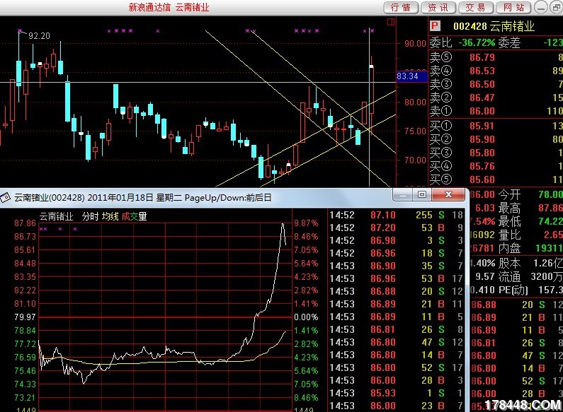This screenshot has height=412, width=563.
Task: Click the 87.86 top price axis label
Action: pos(25,223)
